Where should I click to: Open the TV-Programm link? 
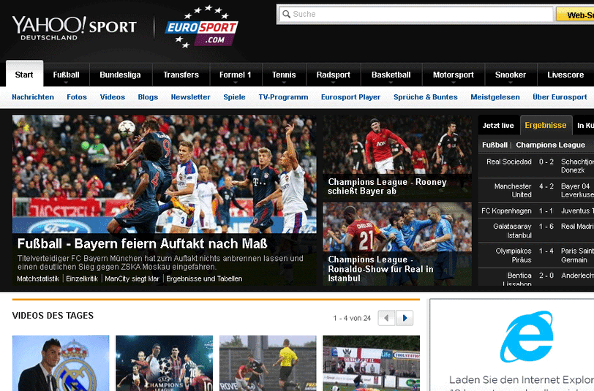[x=283, y=97]
